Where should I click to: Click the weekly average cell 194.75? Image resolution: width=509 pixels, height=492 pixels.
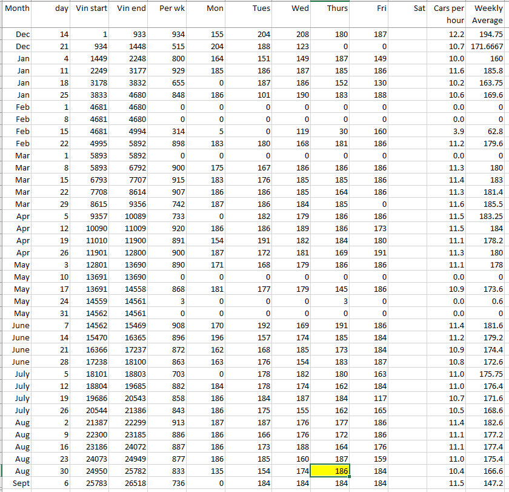coord(487,35)
